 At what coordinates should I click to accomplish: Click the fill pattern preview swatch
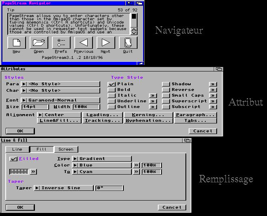19,172
